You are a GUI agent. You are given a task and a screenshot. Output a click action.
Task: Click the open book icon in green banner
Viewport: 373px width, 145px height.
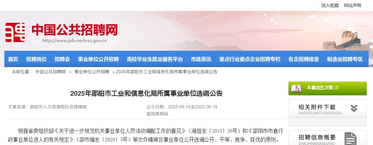pyautogui.click(x=296, y=88)
